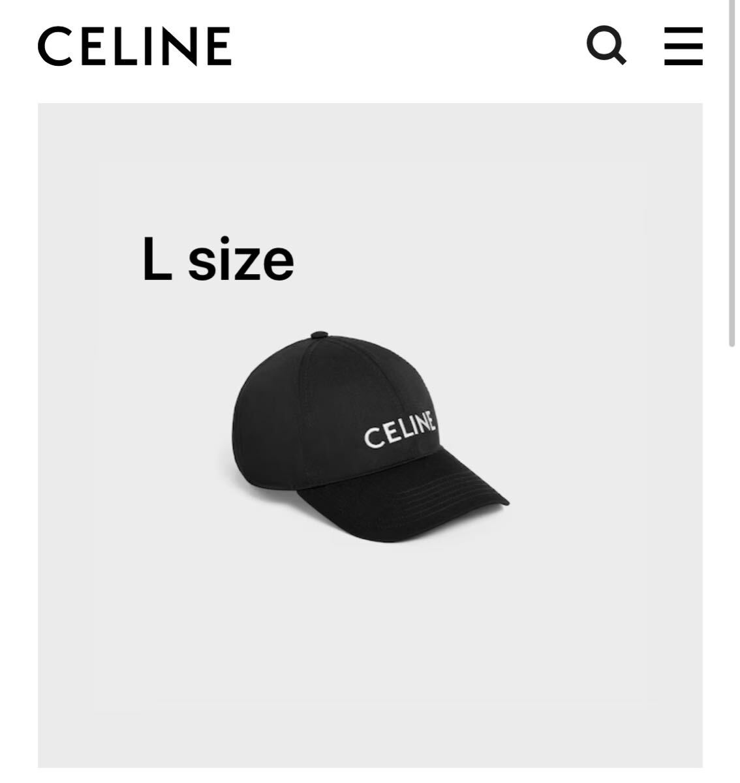Click the white header area between logo and search
This screenshot has width=740, height=783.
[x=408, y=46]
